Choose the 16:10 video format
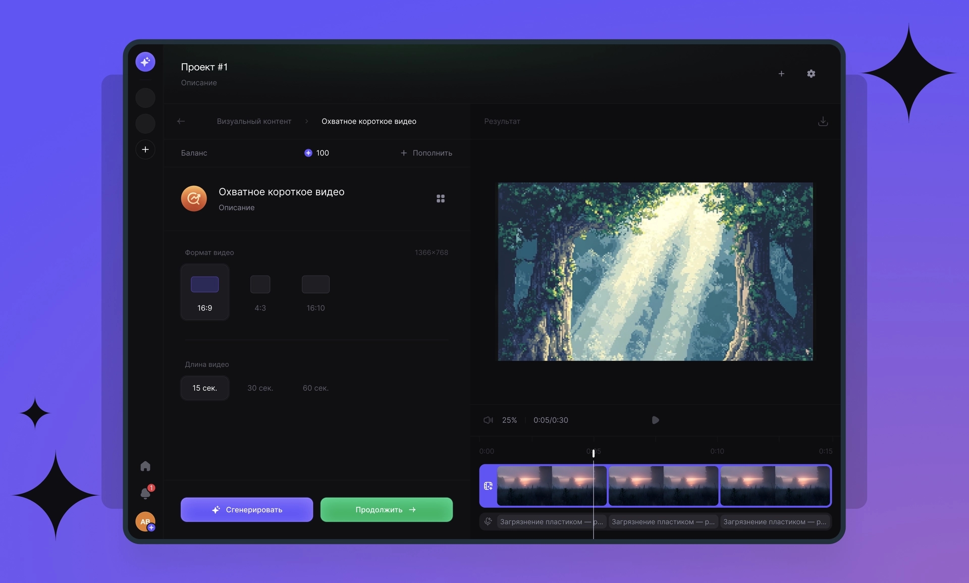The width and height of the screenshot is (969, 583). point(315,292)
